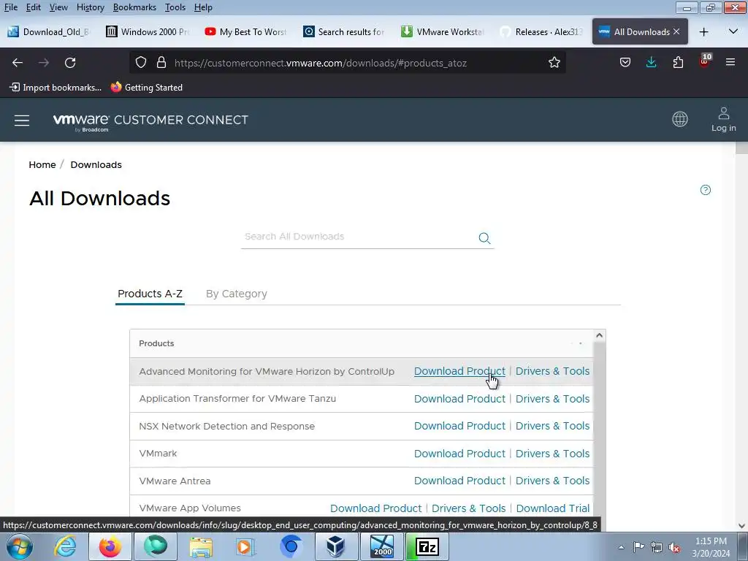Screen dimensions: 748x561
Task: Open the list all tabs dropdown
Action: click(x=733, y=32)
